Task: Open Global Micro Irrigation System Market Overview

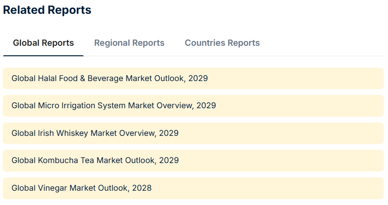Action: pyautogui.click(x=113, y=105)
